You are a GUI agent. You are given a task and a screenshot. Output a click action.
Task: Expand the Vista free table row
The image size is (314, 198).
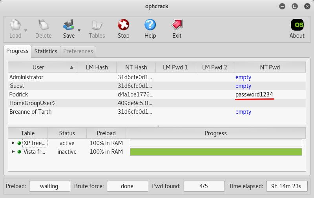coord(13,151)
